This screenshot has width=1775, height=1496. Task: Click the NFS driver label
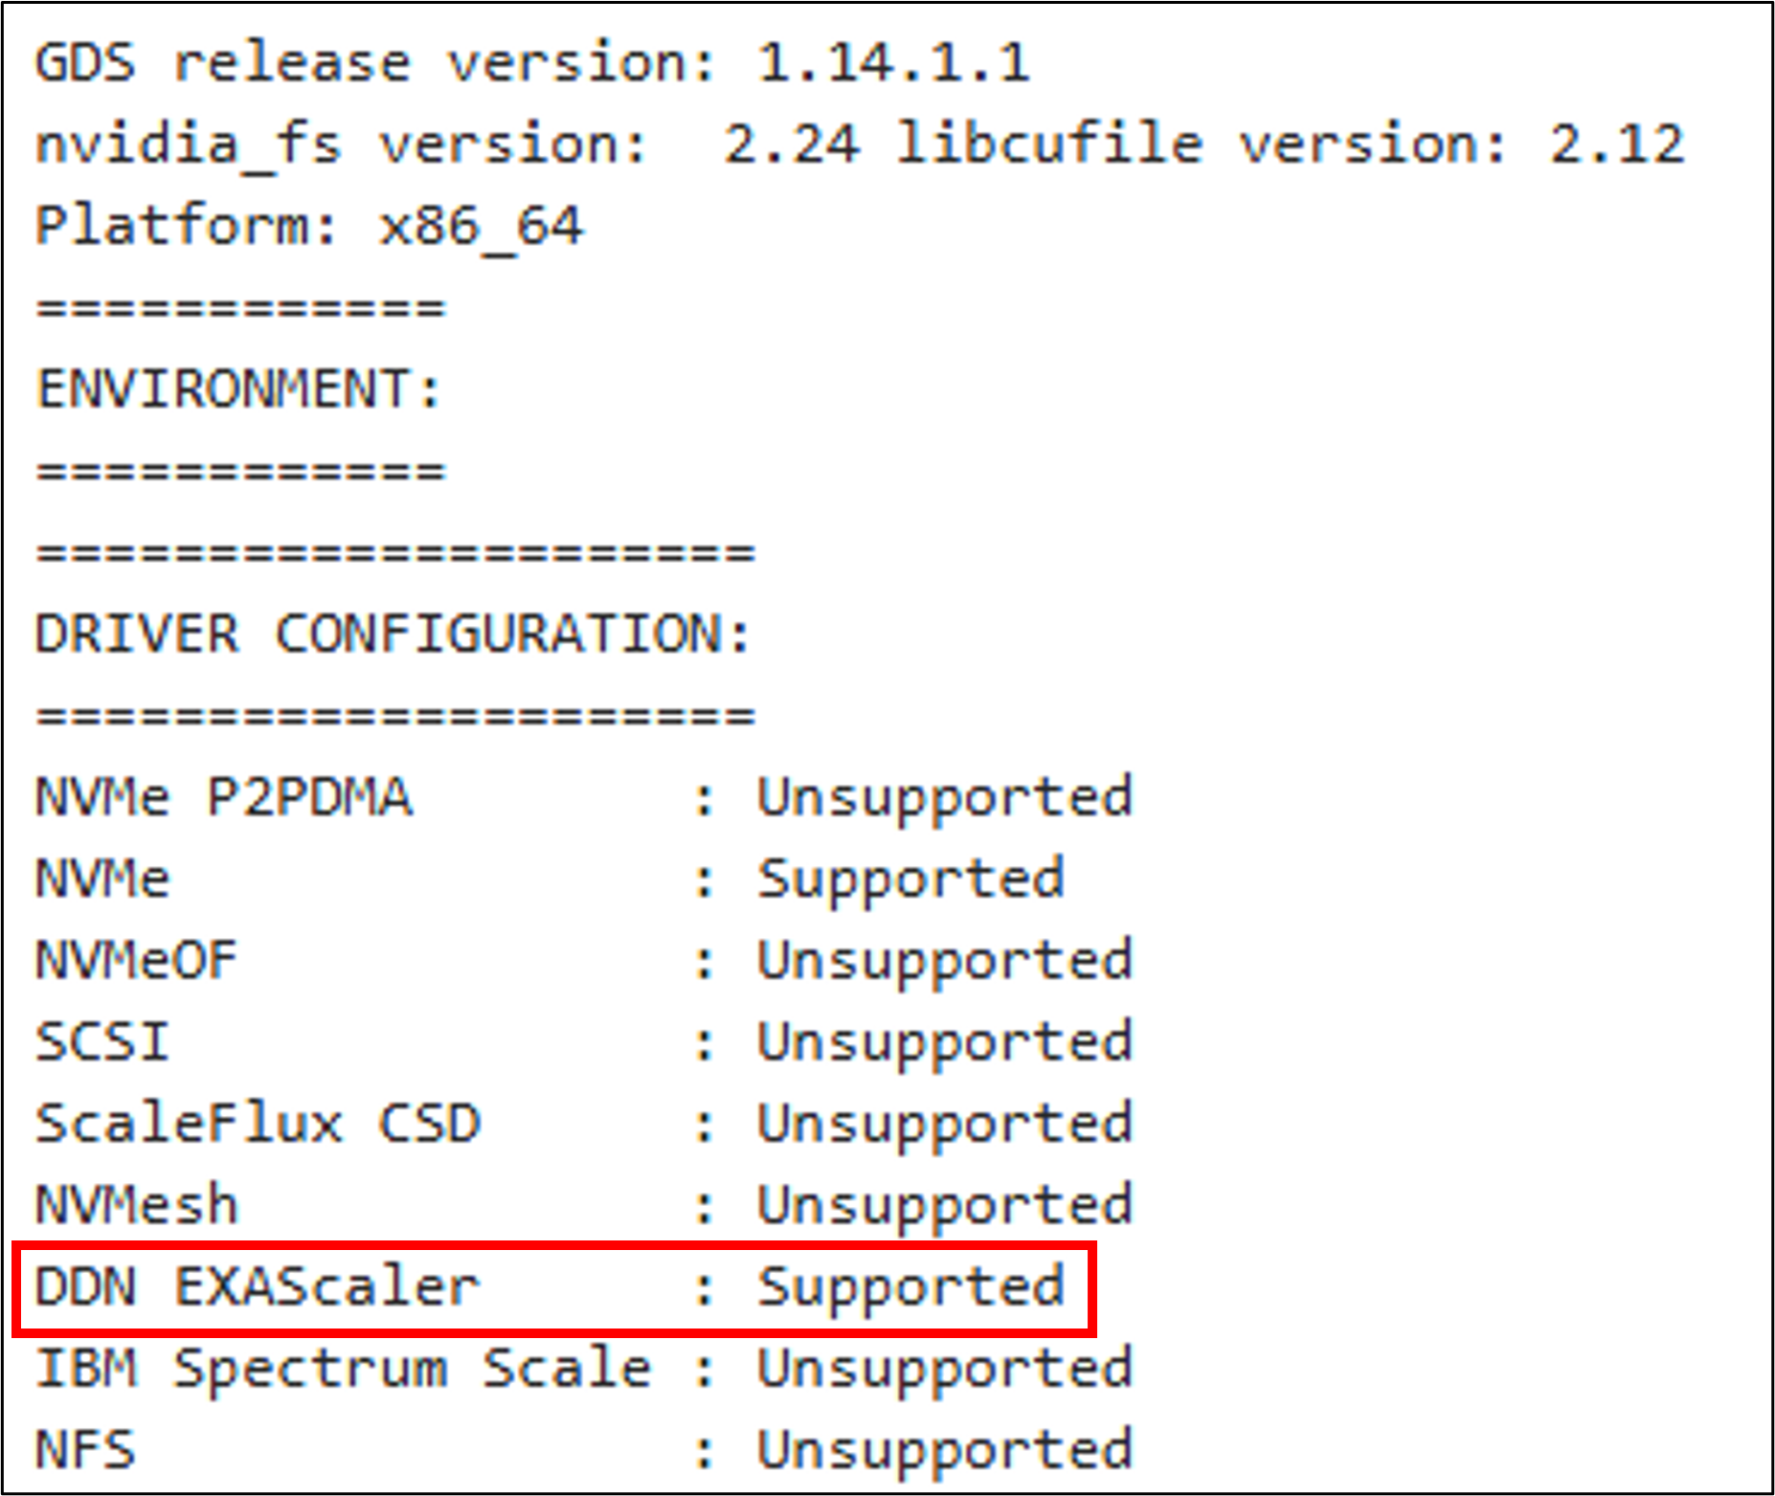(84, 1449)
